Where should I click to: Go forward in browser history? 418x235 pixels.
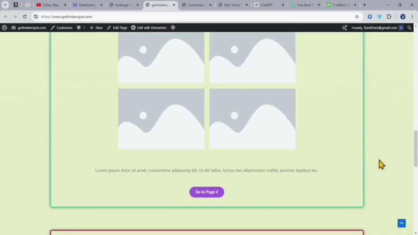[x=15, y=17]
